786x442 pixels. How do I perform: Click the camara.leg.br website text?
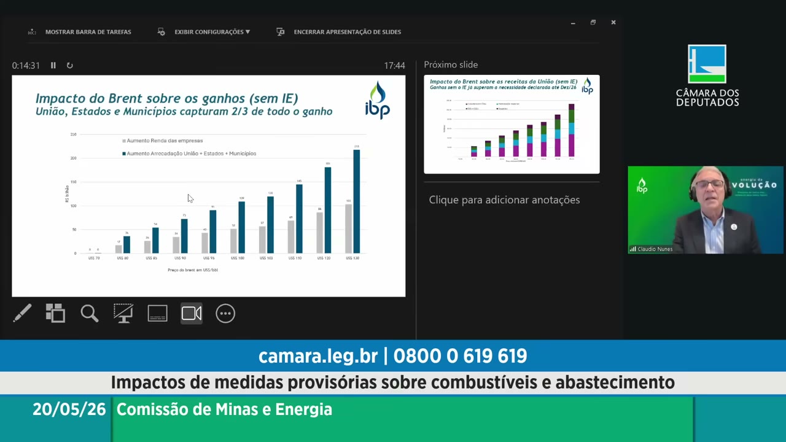[x=318, y=356]
